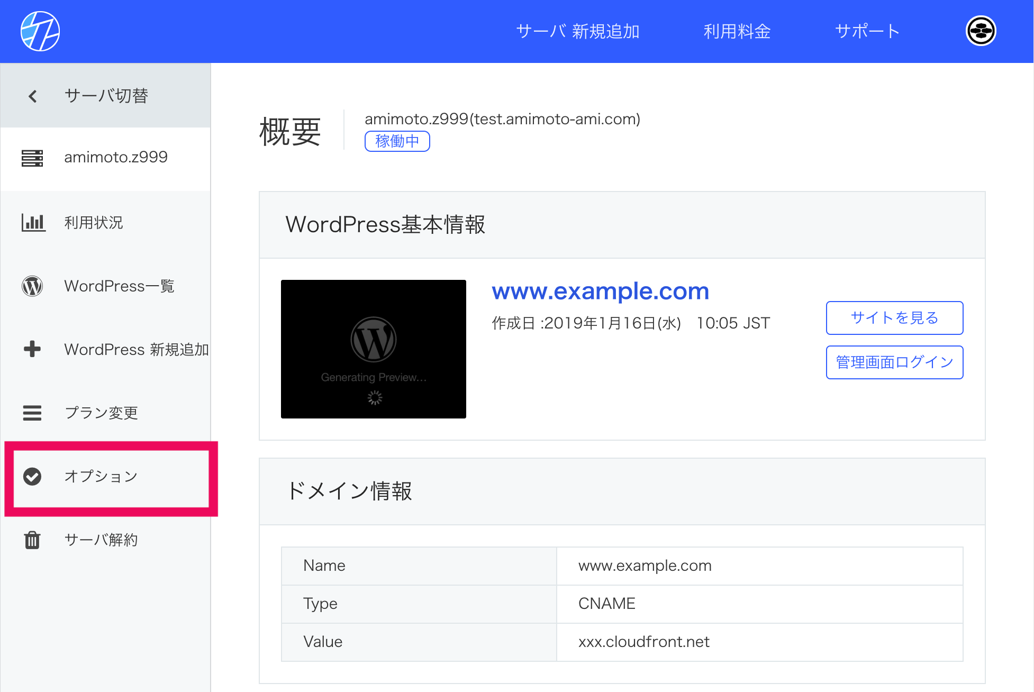Click the xxx.cloudfront.net Value cell
Viewport: 1034px width, 692px height.
760,642
